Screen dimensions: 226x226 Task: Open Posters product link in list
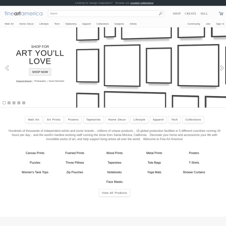[x=194, y=153]
